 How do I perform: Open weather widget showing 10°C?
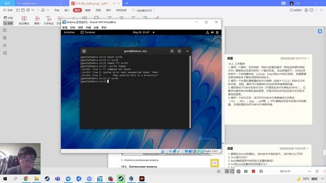click(x=307, y=178)
